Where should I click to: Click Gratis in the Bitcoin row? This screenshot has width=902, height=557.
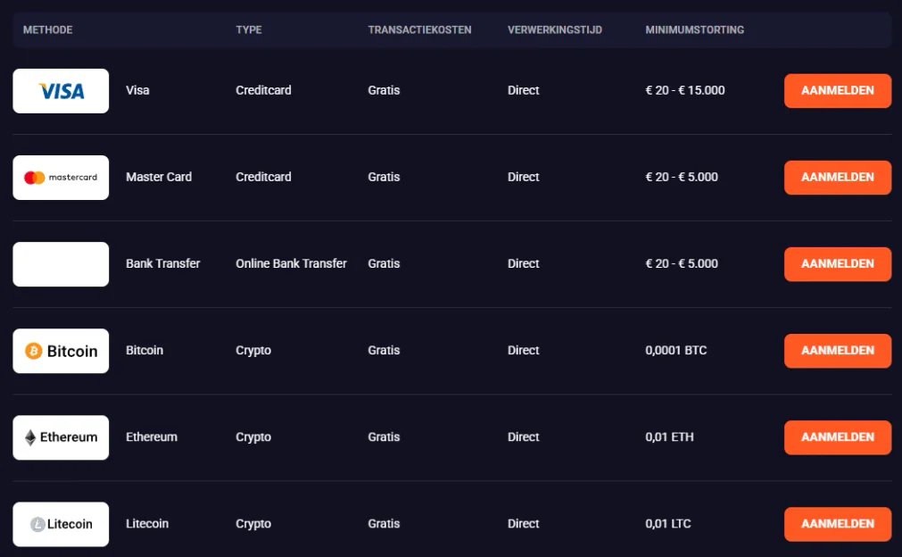click(384, 351)
